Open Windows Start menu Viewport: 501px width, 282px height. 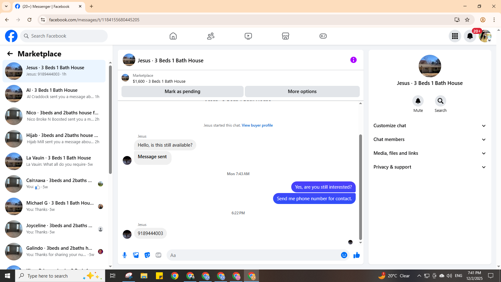point(8,276)
